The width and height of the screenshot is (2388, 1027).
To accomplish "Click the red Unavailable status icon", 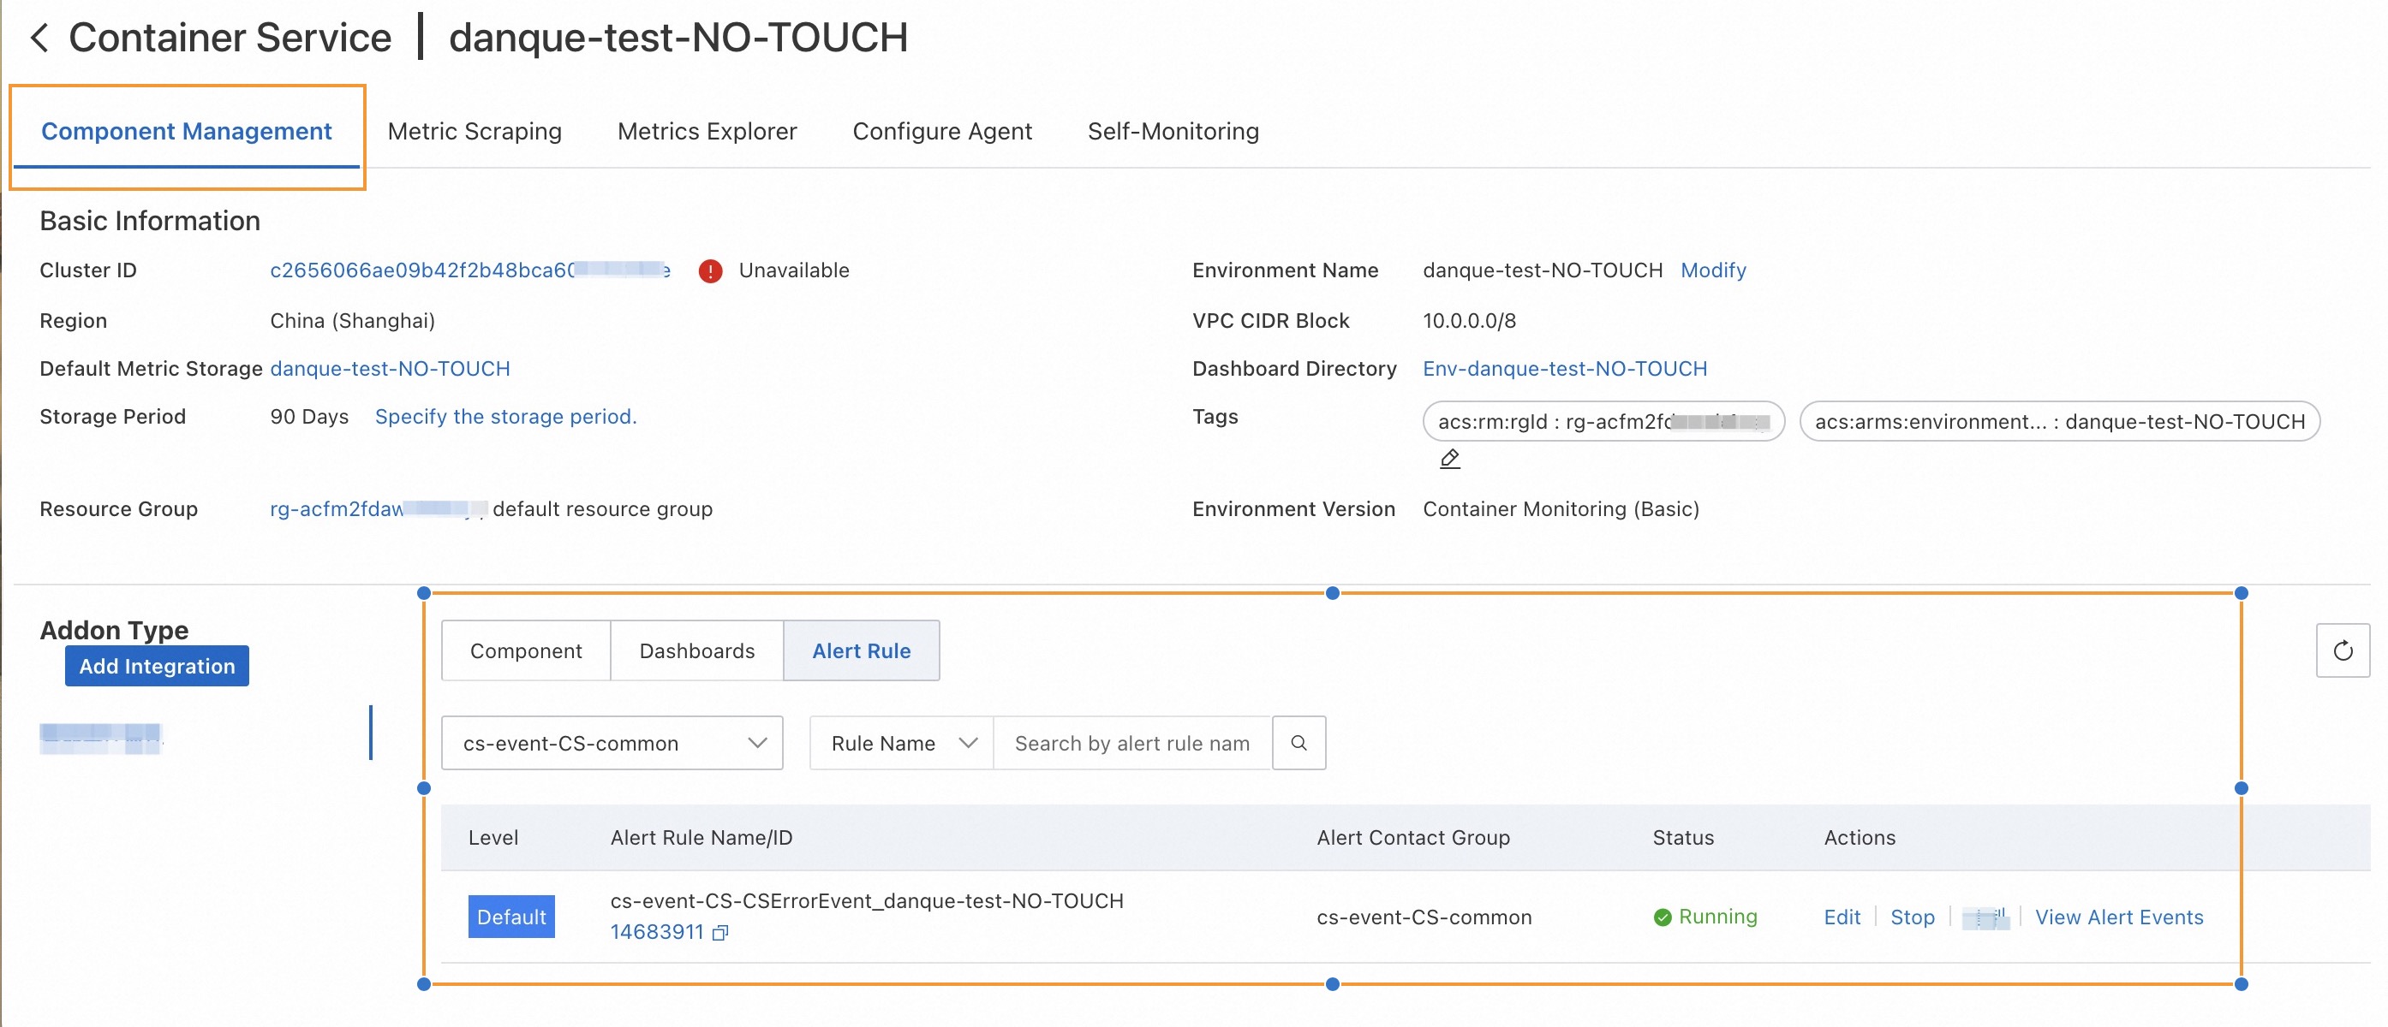I will pos(710,270).
